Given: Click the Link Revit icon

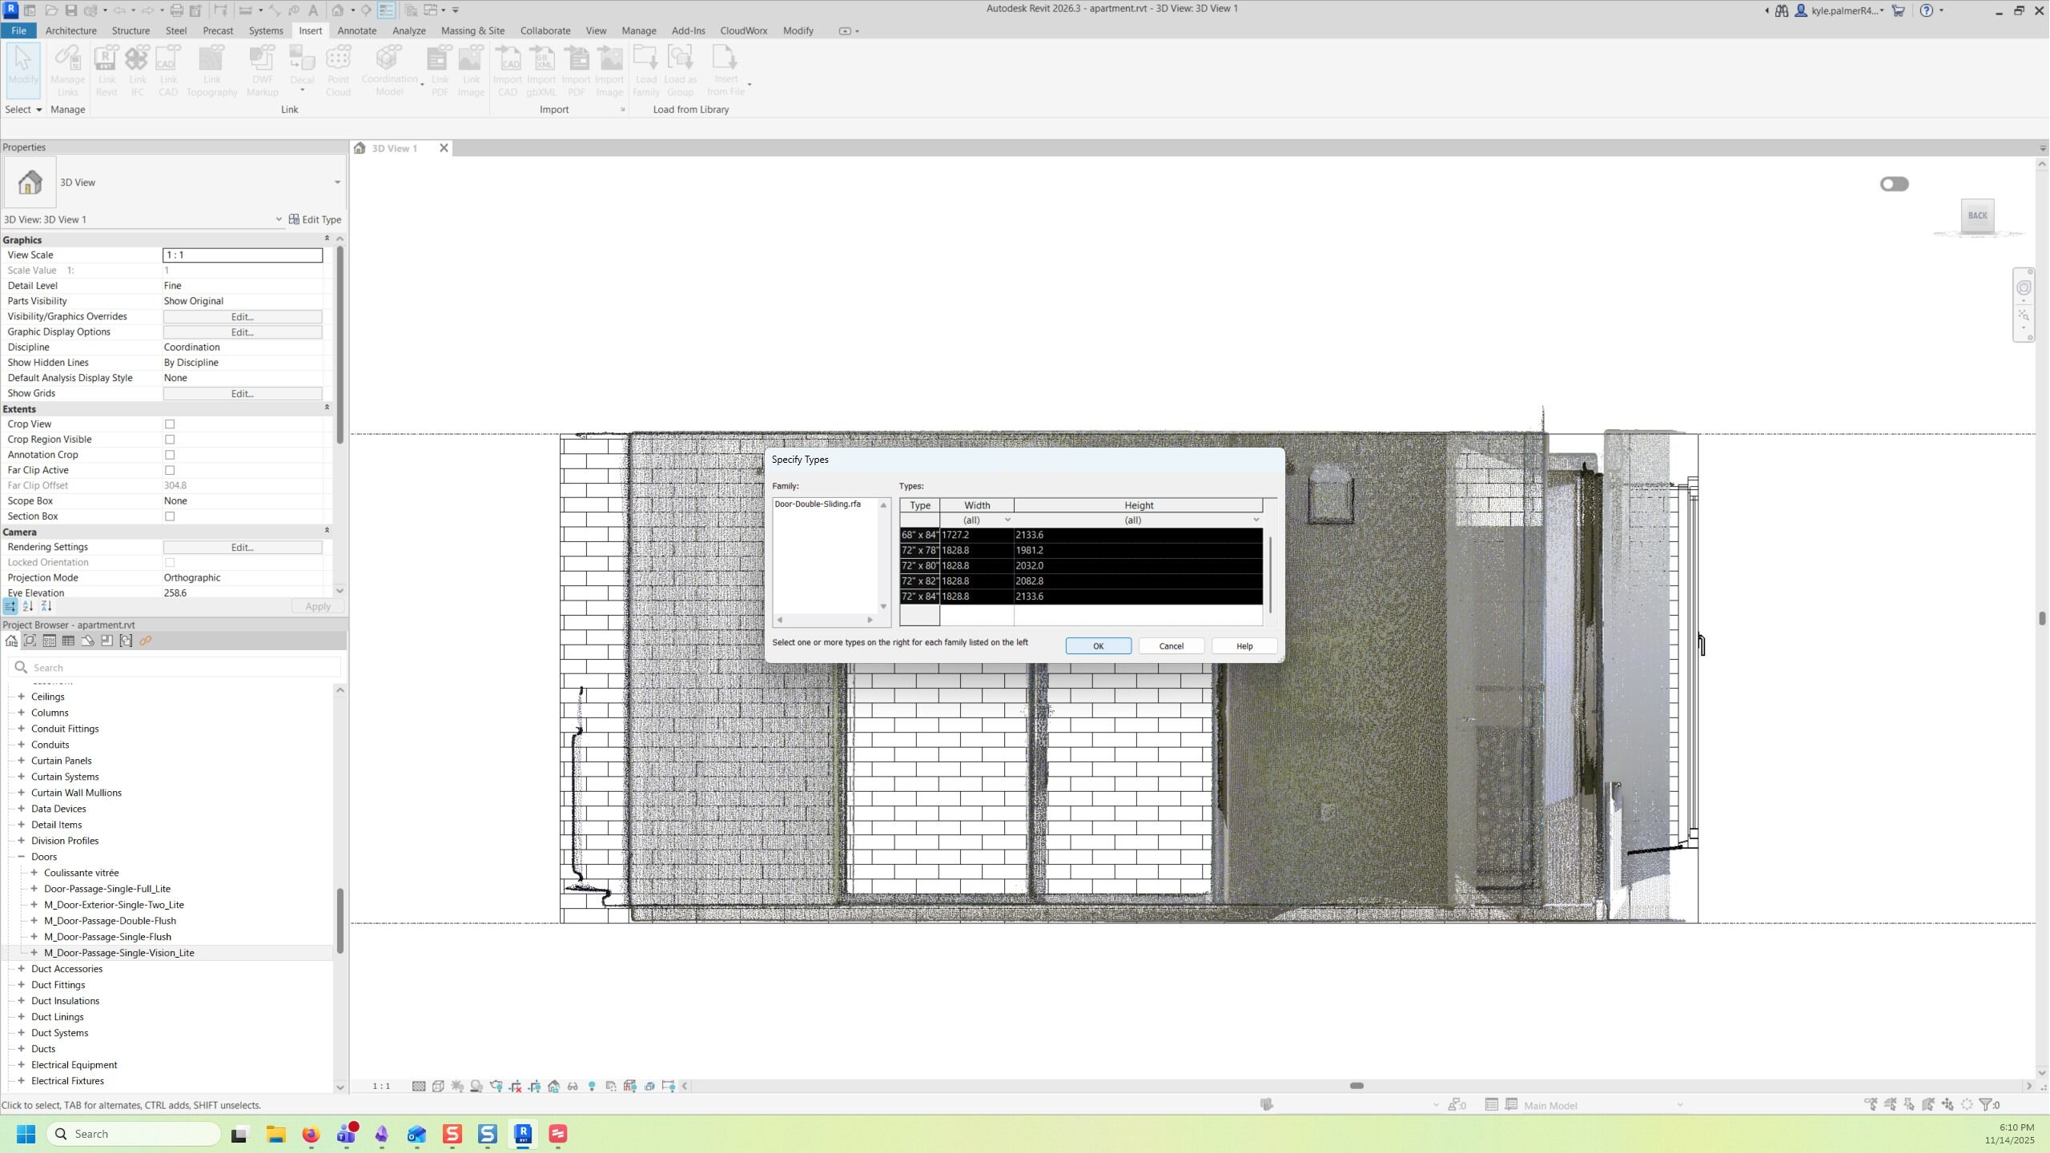Looking at the screenshot, I should [107, 70].
